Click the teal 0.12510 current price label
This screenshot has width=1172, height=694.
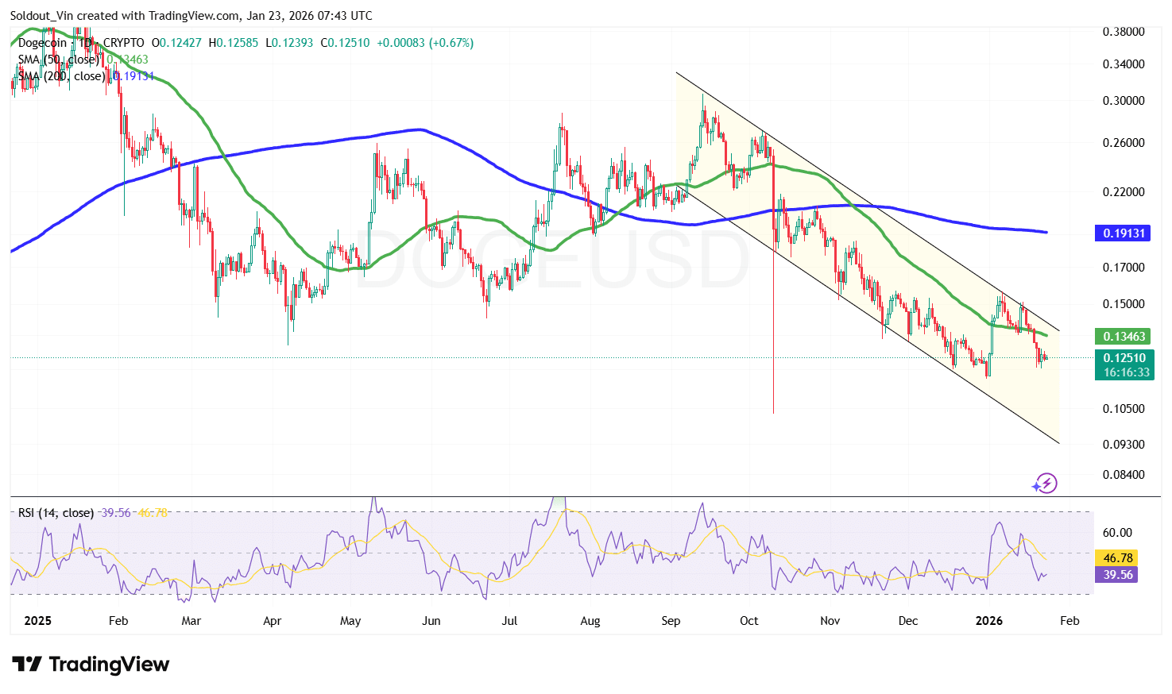[x=1124, y=358]
